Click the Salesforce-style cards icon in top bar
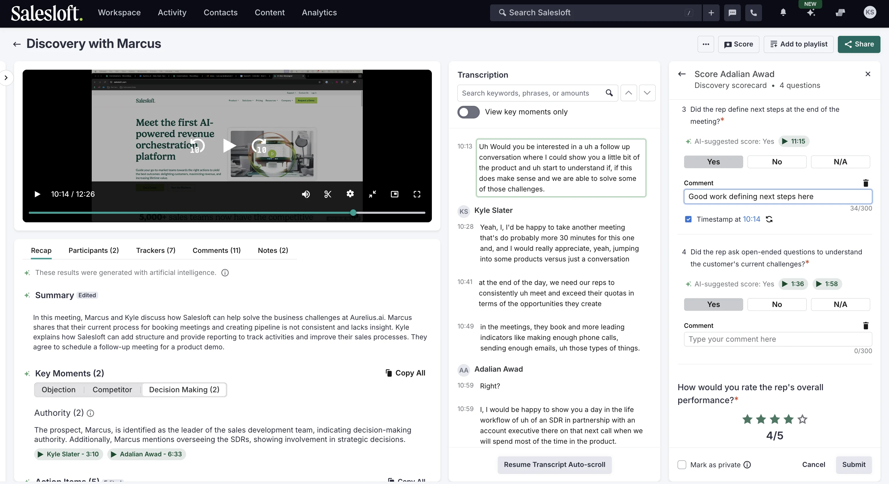Screen dimensions: 889x484 (840, 13)
